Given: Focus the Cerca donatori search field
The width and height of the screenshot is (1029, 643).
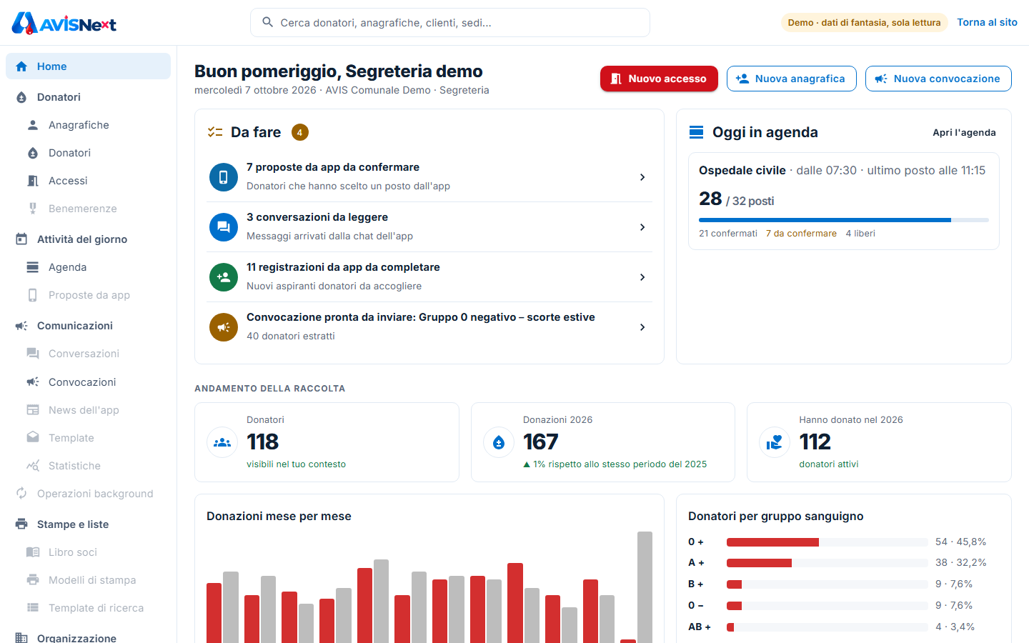Looking at the screenshot, I should click(450, 22).
